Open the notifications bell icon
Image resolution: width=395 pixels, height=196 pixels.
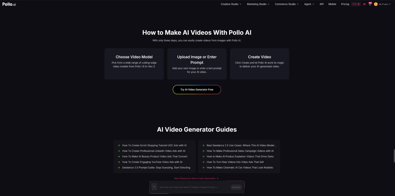click(x=370, y=4)
